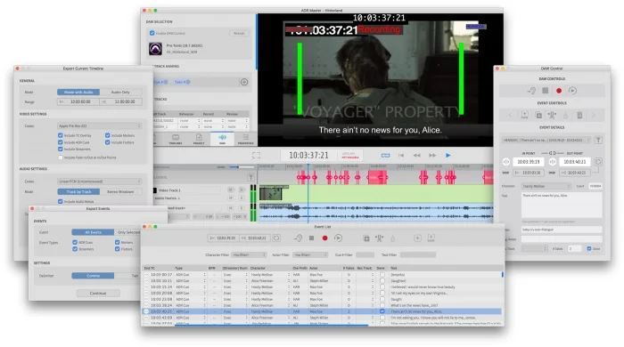Screen dimensions: 624x347
Task: Toggle Include Streamers checkbox in Export Current Timeline
Action: tap(61, 149)
